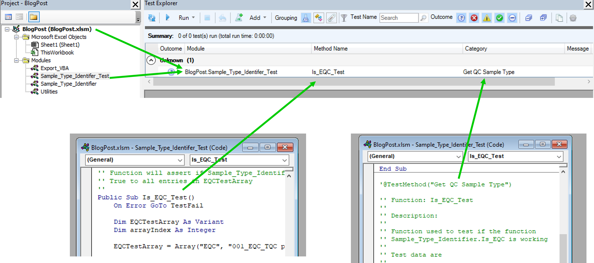Click the search magnifier icon
The image size is (594, 263).
(423, 18)
